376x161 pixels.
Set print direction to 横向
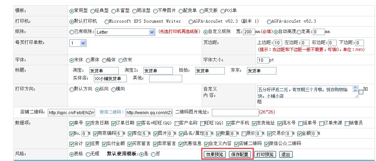113,89
